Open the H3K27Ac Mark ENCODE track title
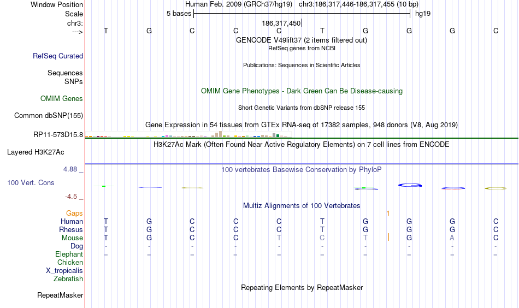This screenshot has height=308, width=519. point(302,145)
